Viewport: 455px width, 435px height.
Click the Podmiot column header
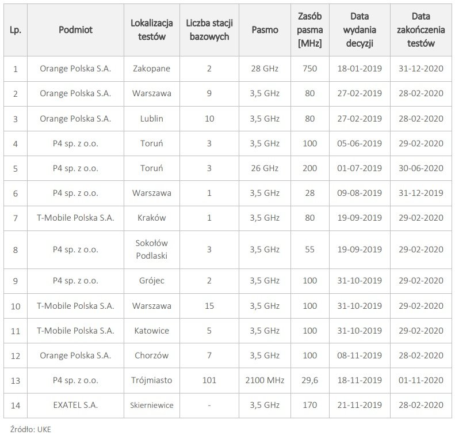(x=75, y=30)
